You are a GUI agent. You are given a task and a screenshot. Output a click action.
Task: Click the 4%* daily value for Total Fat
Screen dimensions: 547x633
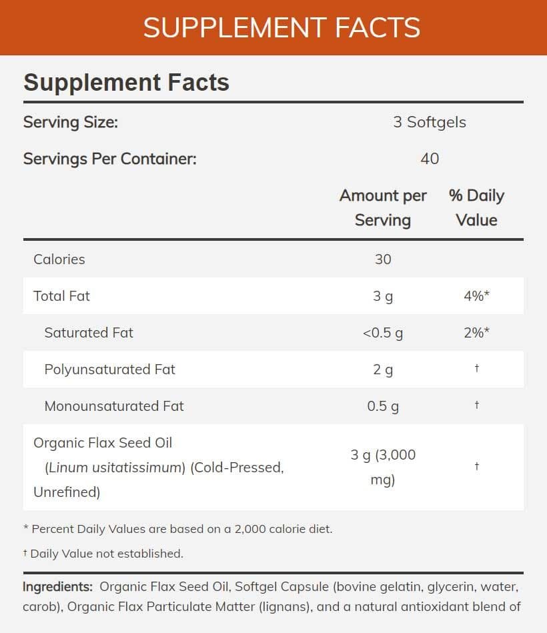click(476, 296)
